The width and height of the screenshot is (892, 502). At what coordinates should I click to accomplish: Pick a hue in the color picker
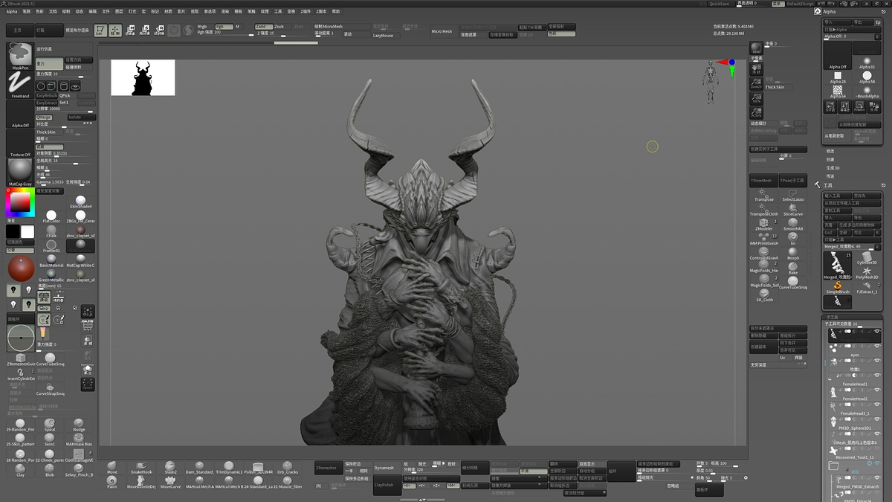tap(20, 203)
